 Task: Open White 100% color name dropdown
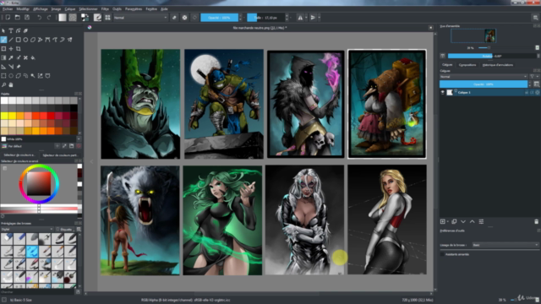(79, 139)
